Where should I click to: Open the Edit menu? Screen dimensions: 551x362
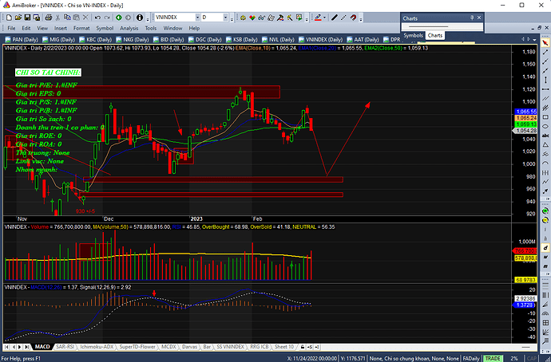[26, 28]
